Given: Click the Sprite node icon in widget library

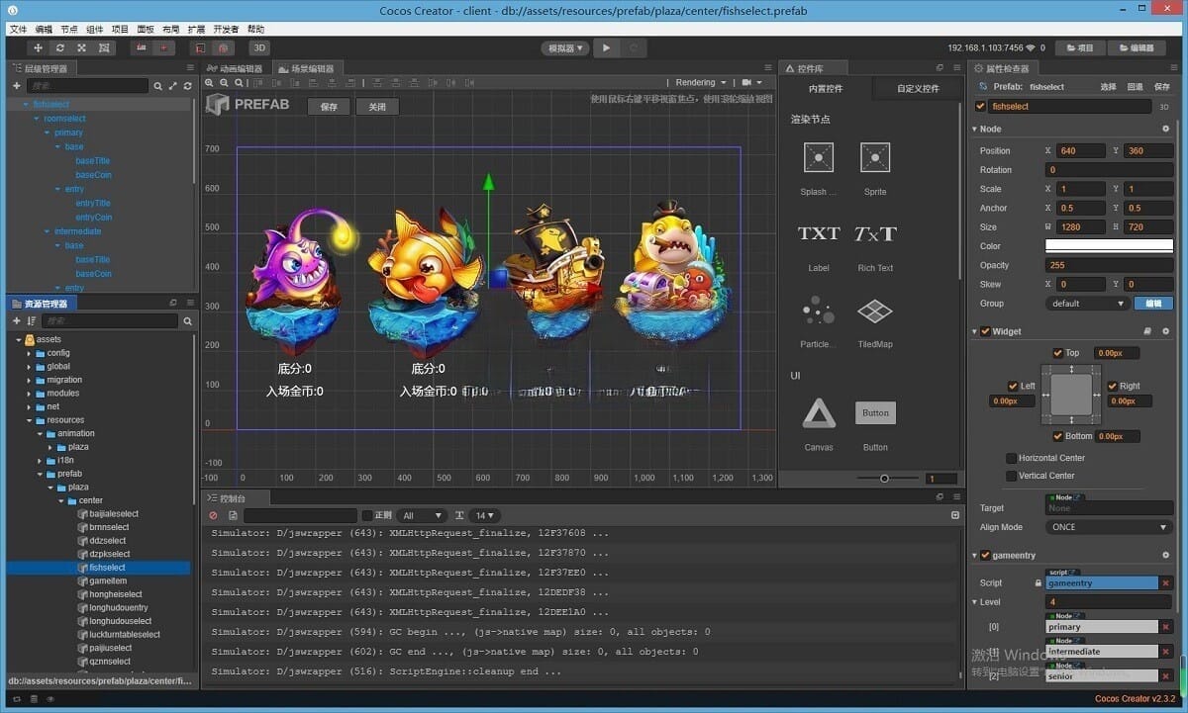Looking at the screenshot, I should click(875, 157).
